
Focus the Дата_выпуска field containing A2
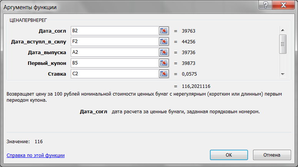pyautogui.click(x=115, y=52)
